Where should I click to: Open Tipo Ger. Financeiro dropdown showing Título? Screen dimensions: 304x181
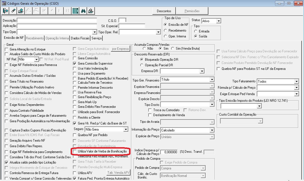[x=212, y=79]
